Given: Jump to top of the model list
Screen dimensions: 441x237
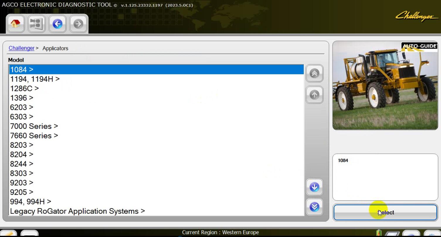Looking at the screenshot, I should [314, 73].
